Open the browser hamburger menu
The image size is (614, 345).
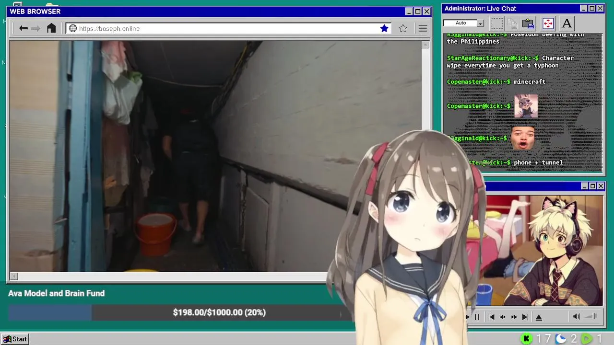pos(423,28)
